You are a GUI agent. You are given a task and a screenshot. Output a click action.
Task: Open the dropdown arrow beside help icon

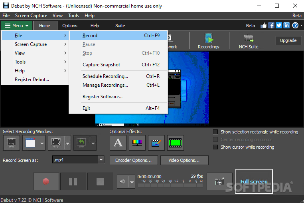(x=301, y=26)
